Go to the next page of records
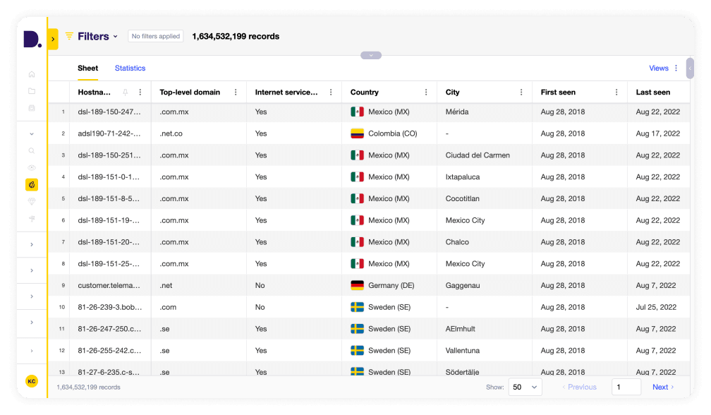The width and height of the screenshot is (711, 415). point(661,387)
